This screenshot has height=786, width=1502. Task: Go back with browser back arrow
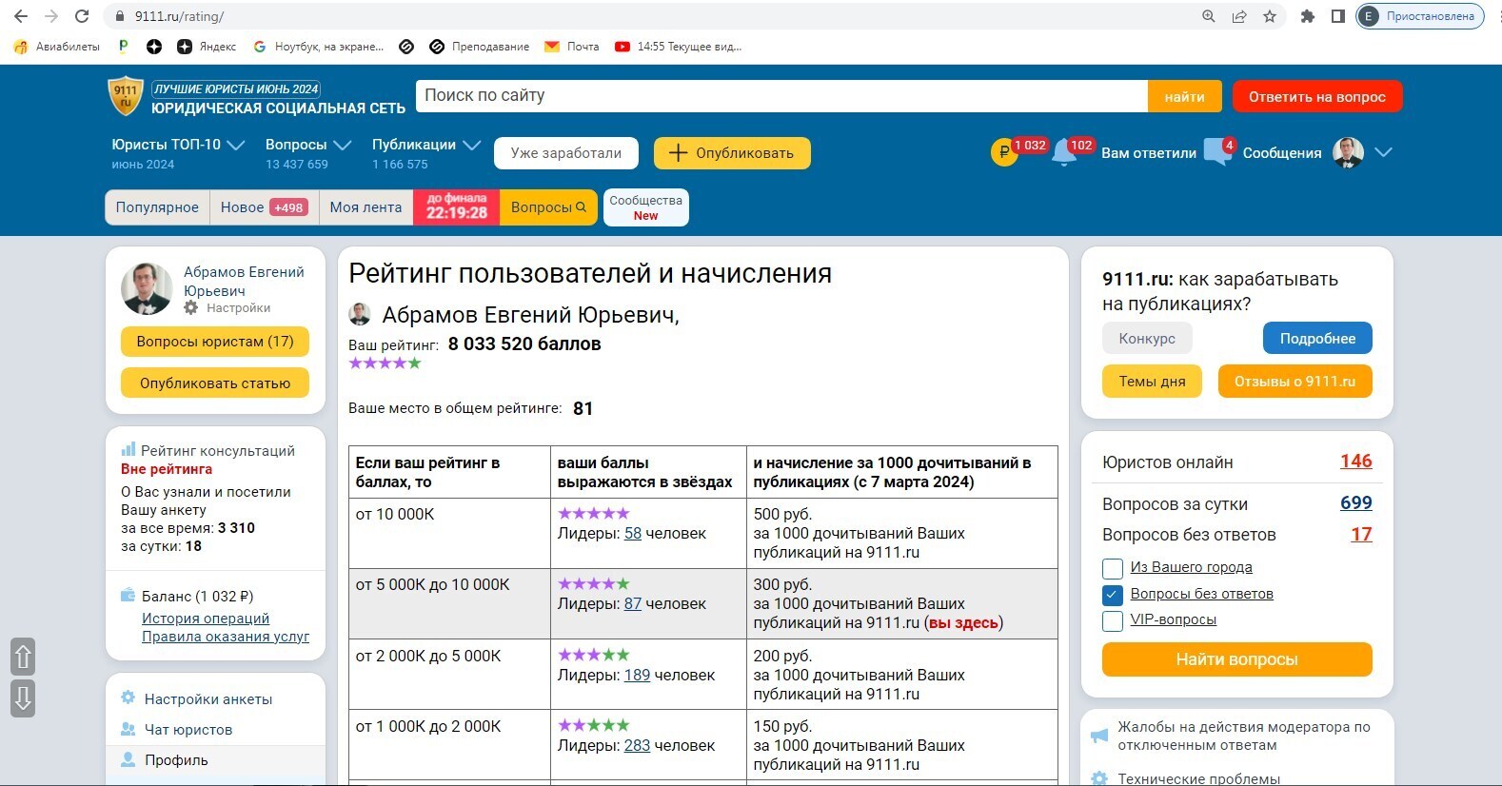21,16
